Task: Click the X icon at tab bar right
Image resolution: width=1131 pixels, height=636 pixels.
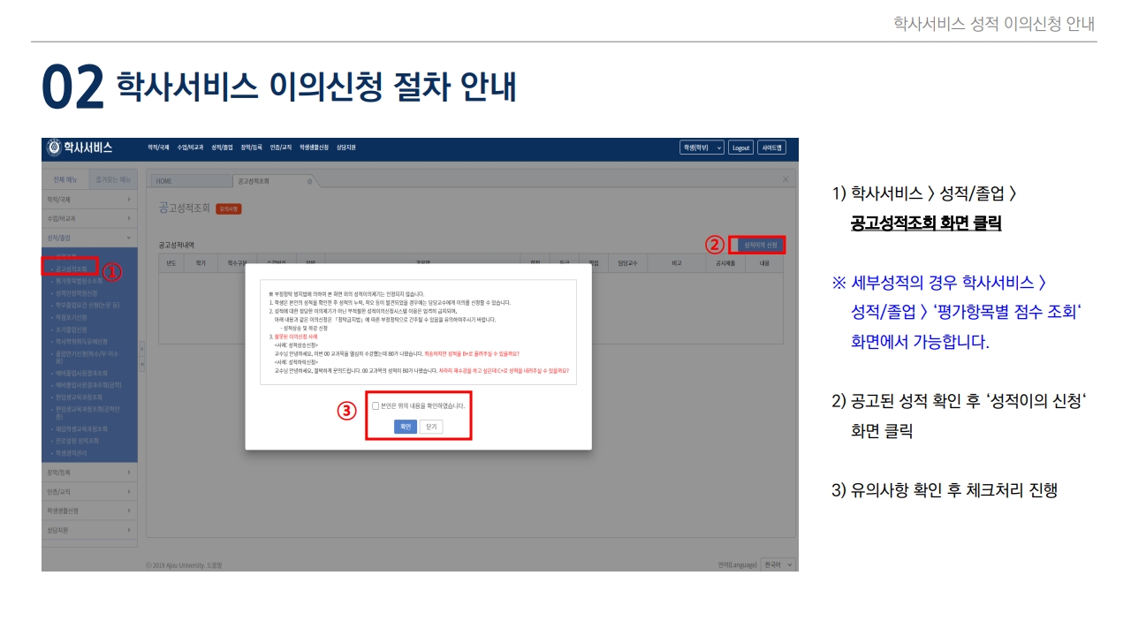Action: pos(786,179)
